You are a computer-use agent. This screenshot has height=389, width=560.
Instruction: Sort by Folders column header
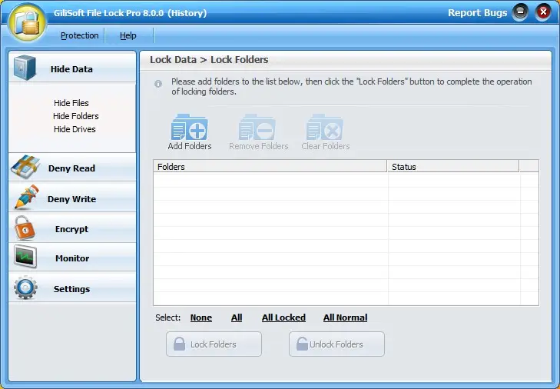[270, 167]
